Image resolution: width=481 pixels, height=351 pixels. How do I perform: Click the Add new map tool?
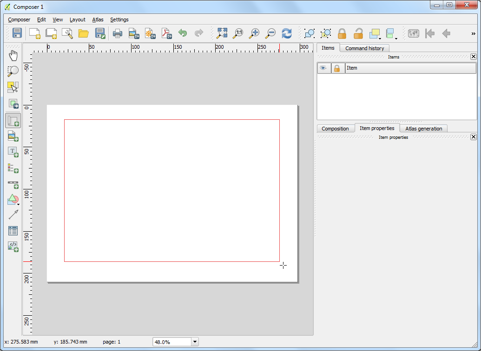pos(13,121)
